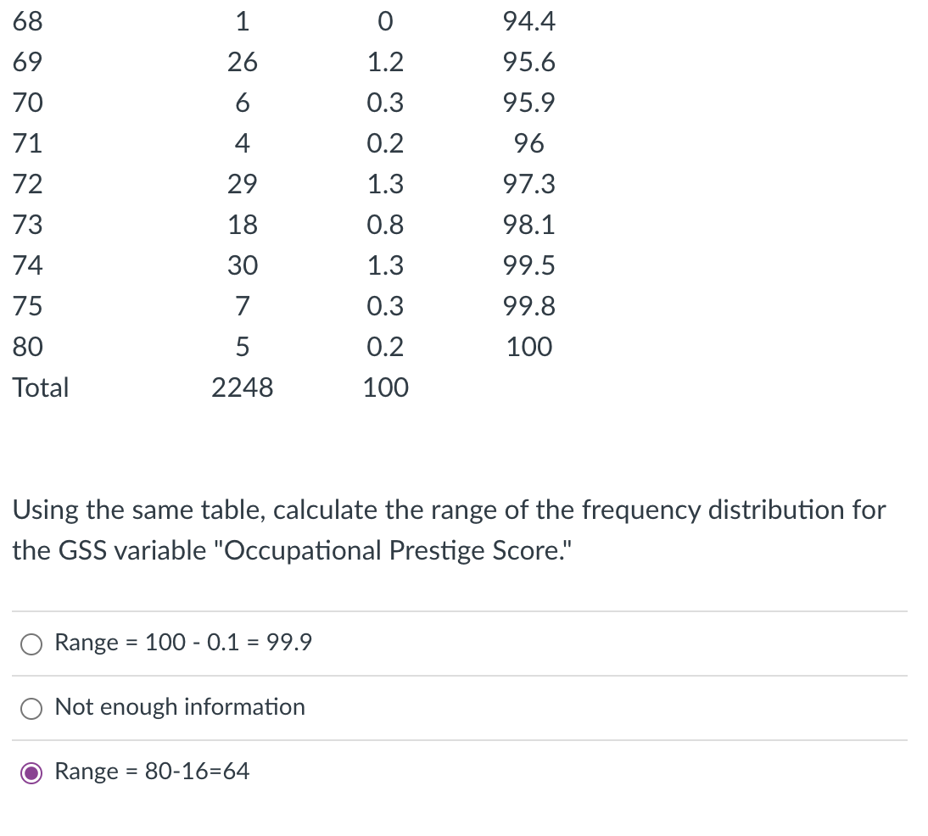Click the total frequency value 2248
928x836 pixels.
point(243,387)
